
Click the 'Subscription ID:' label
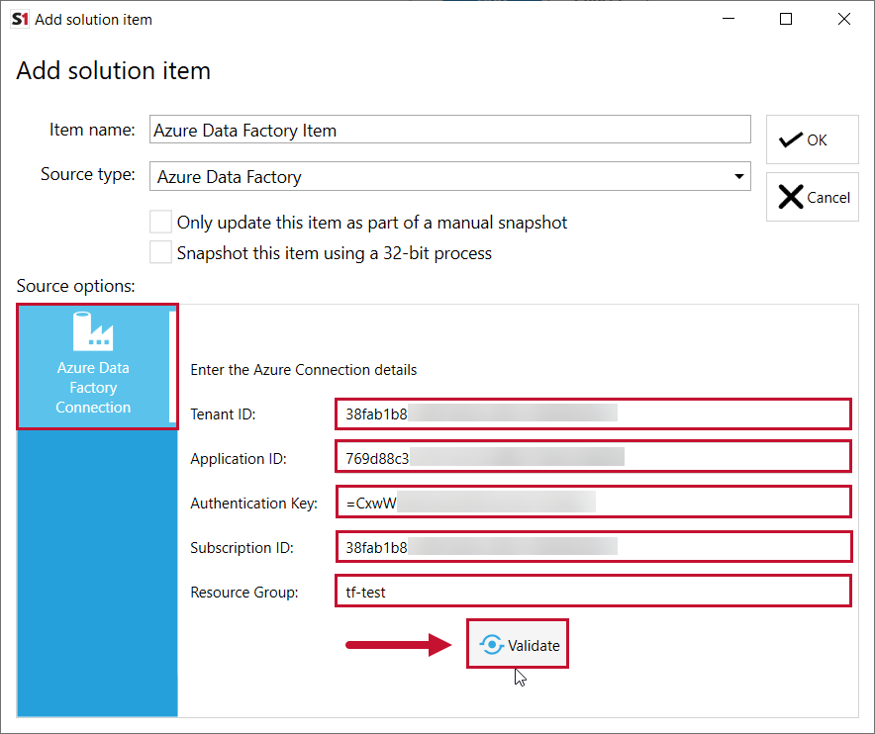click(242, 548)
